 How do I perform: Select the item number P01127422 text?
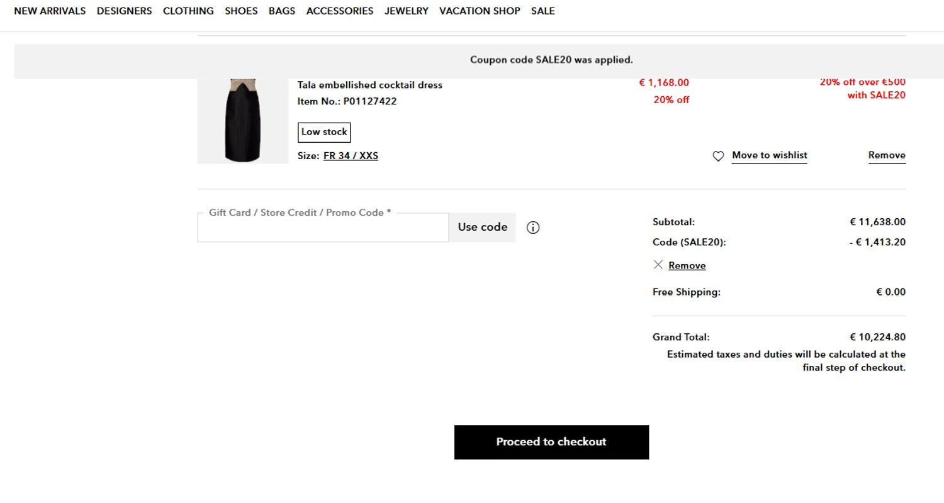coord(370,101)
